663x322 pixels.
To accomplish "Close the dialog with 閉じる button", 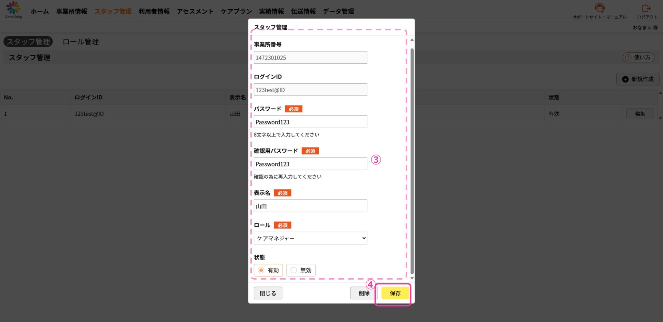I will pos(268,293).
